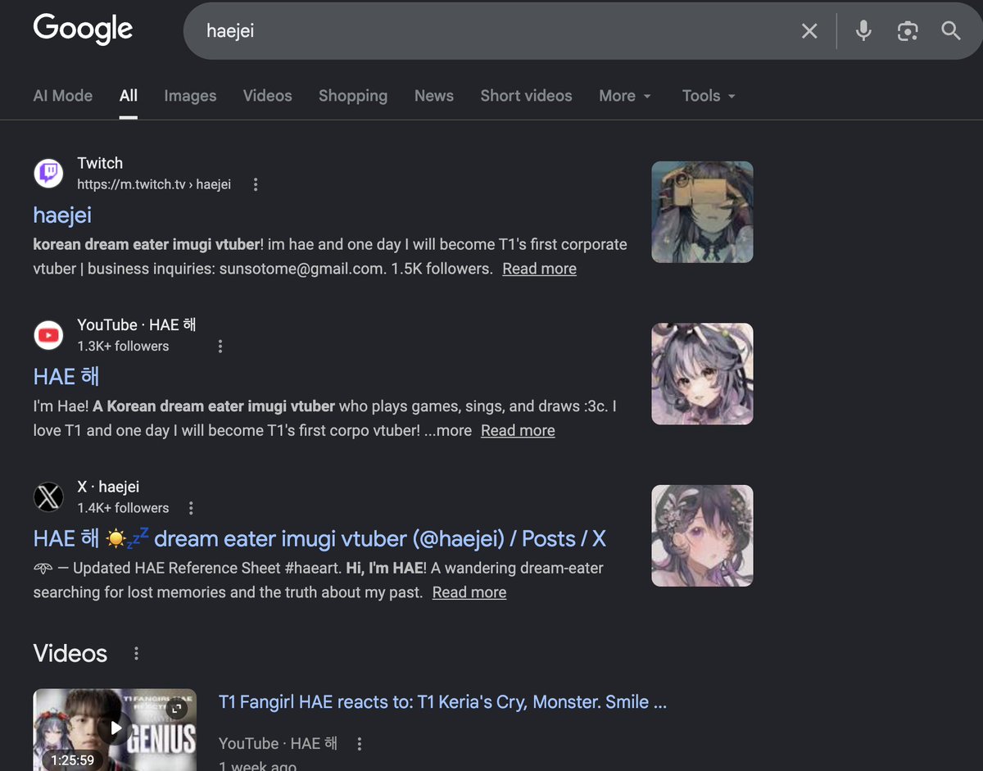
Task: Click the X favicon icon
Action: click(x=48, y=497)
